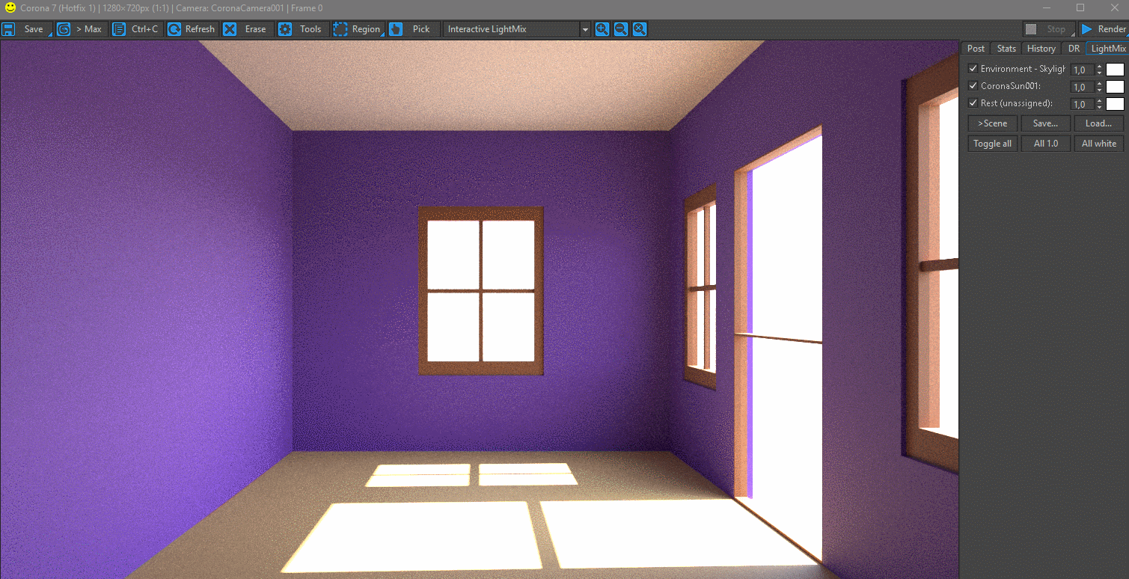Click the Refresh icon in toolbar
The width and height of the screenshot is (1129, 579).
[x=174, y=29]
